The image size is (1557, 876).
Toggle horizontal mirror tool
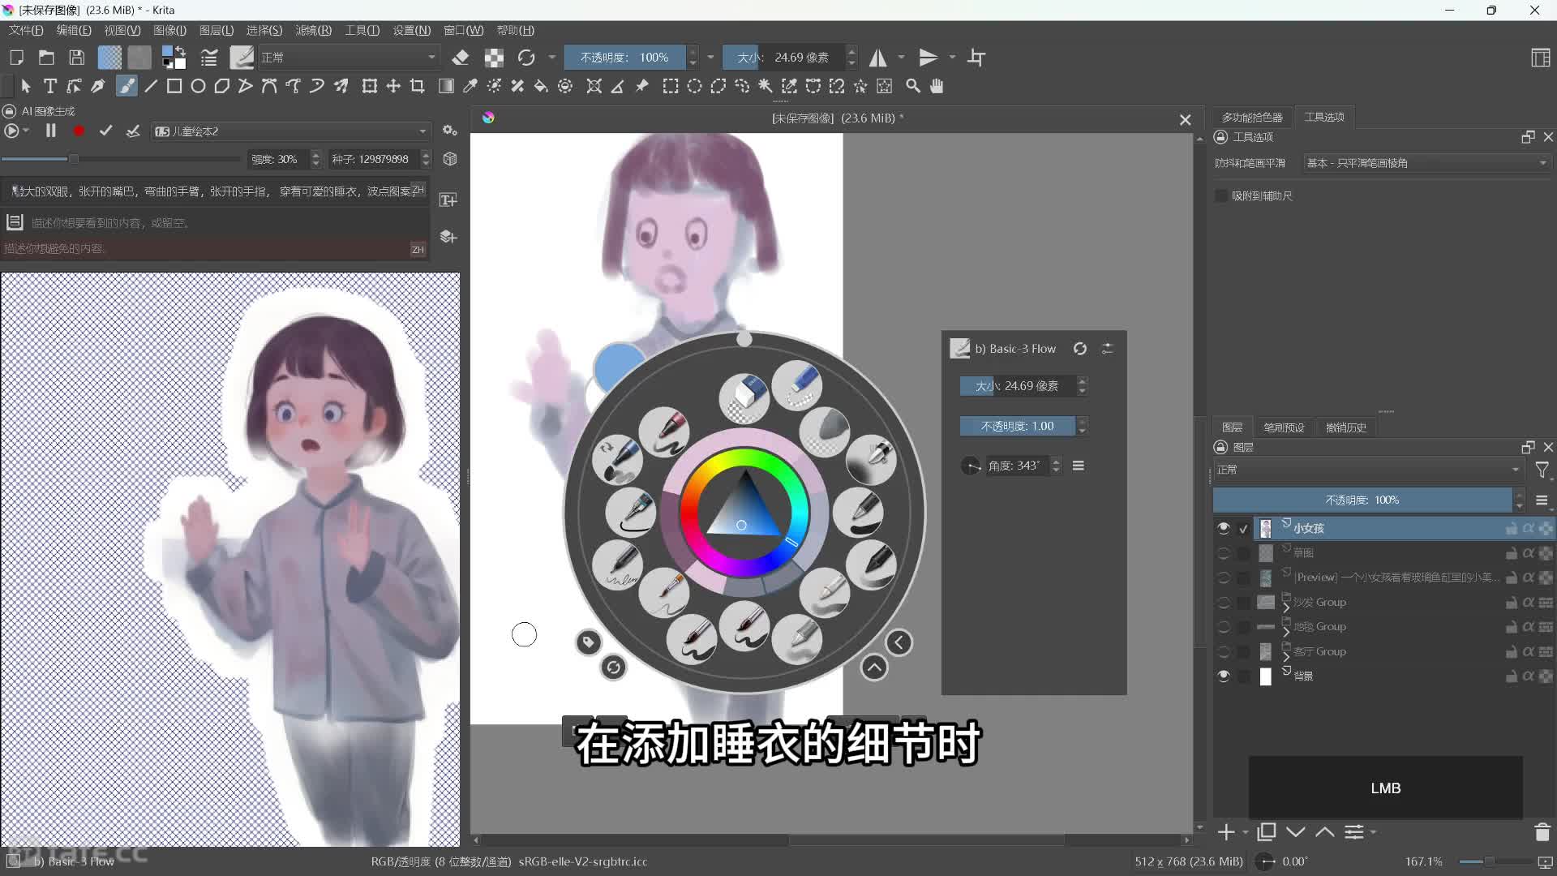point(878,58)
